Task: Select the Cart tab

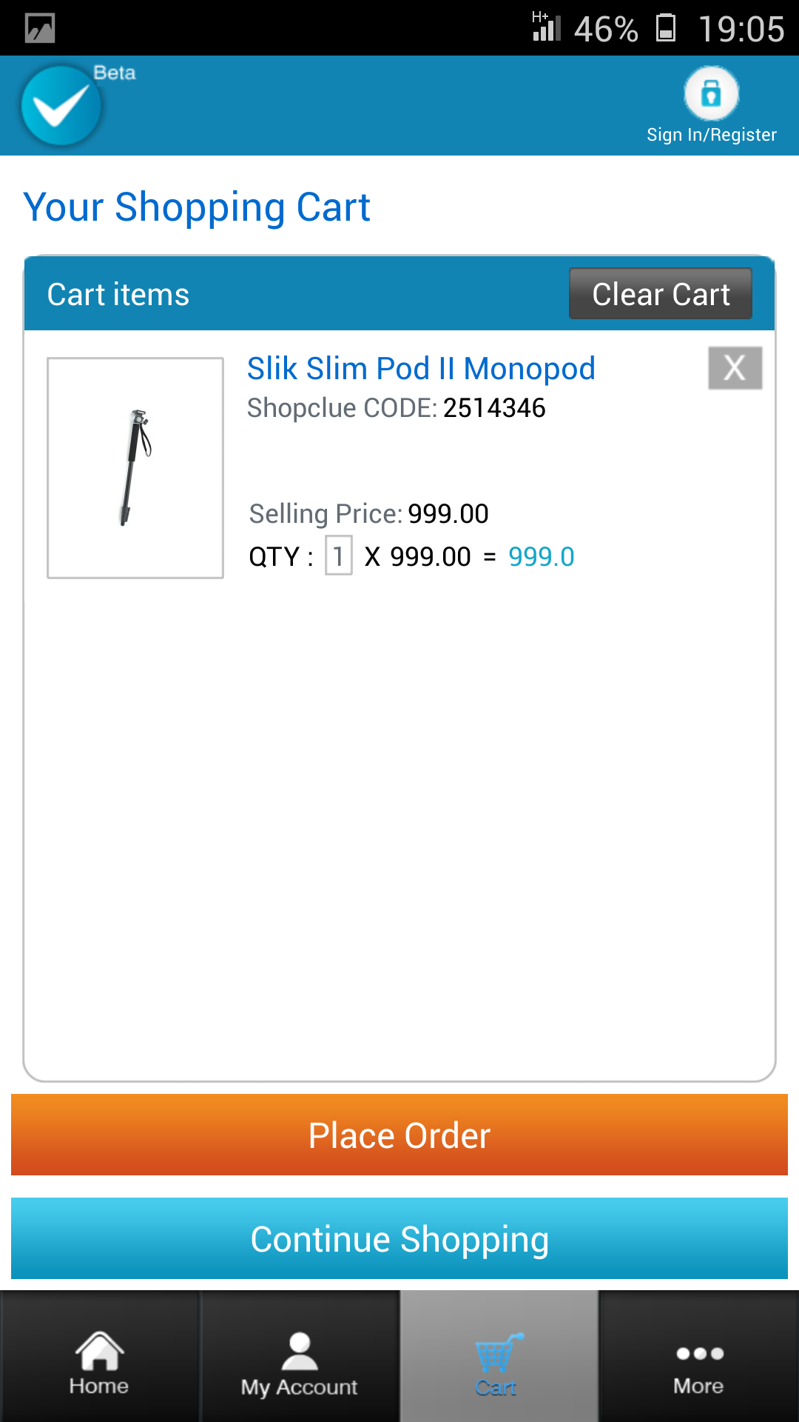Action: 499,1363
